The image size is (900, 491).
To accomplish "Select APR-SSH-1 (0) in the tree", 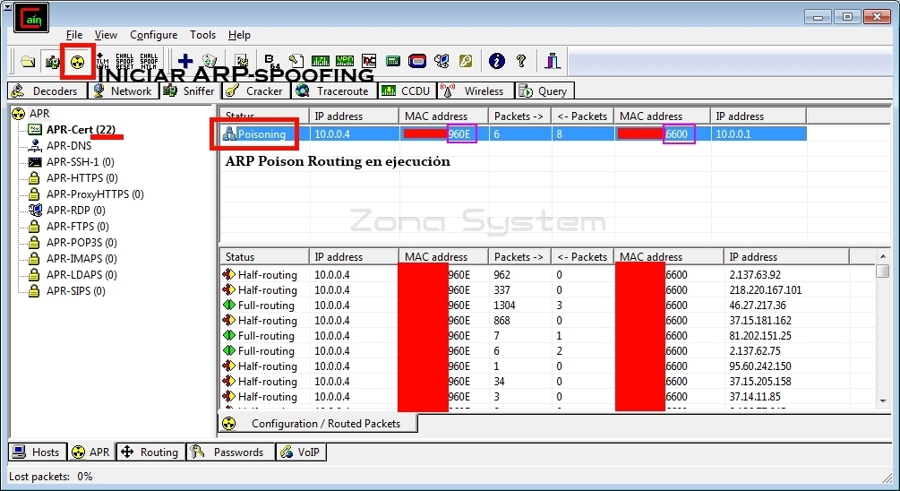I will (81, 162).
